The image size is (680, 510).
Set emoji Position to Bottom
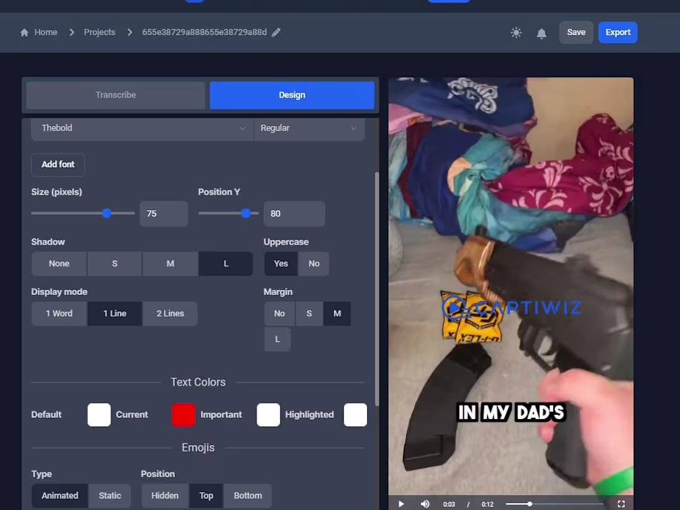coord(248,495)
